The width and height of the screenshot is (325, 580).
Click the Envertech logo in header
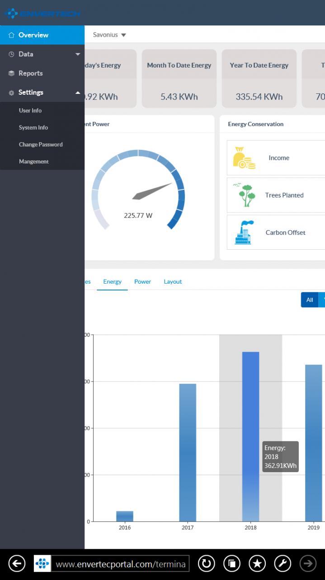click(42, 13)
